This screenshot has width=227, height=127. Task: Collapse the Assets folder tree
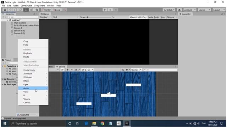(2, 79)
